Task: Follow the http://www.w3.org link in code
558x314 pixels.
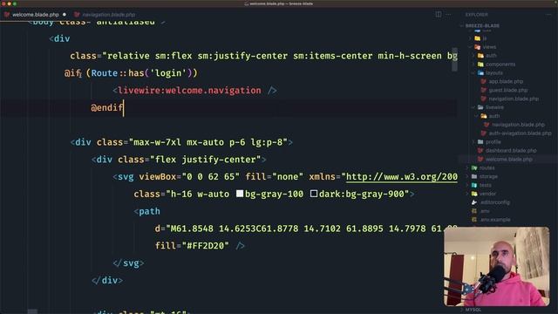Action: pyautogui.click(x=401, y=176)
